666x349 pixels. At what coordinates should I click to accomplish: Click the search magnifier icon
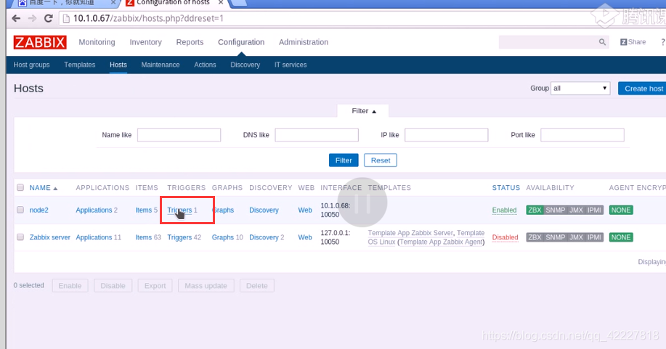pos(602,42)
